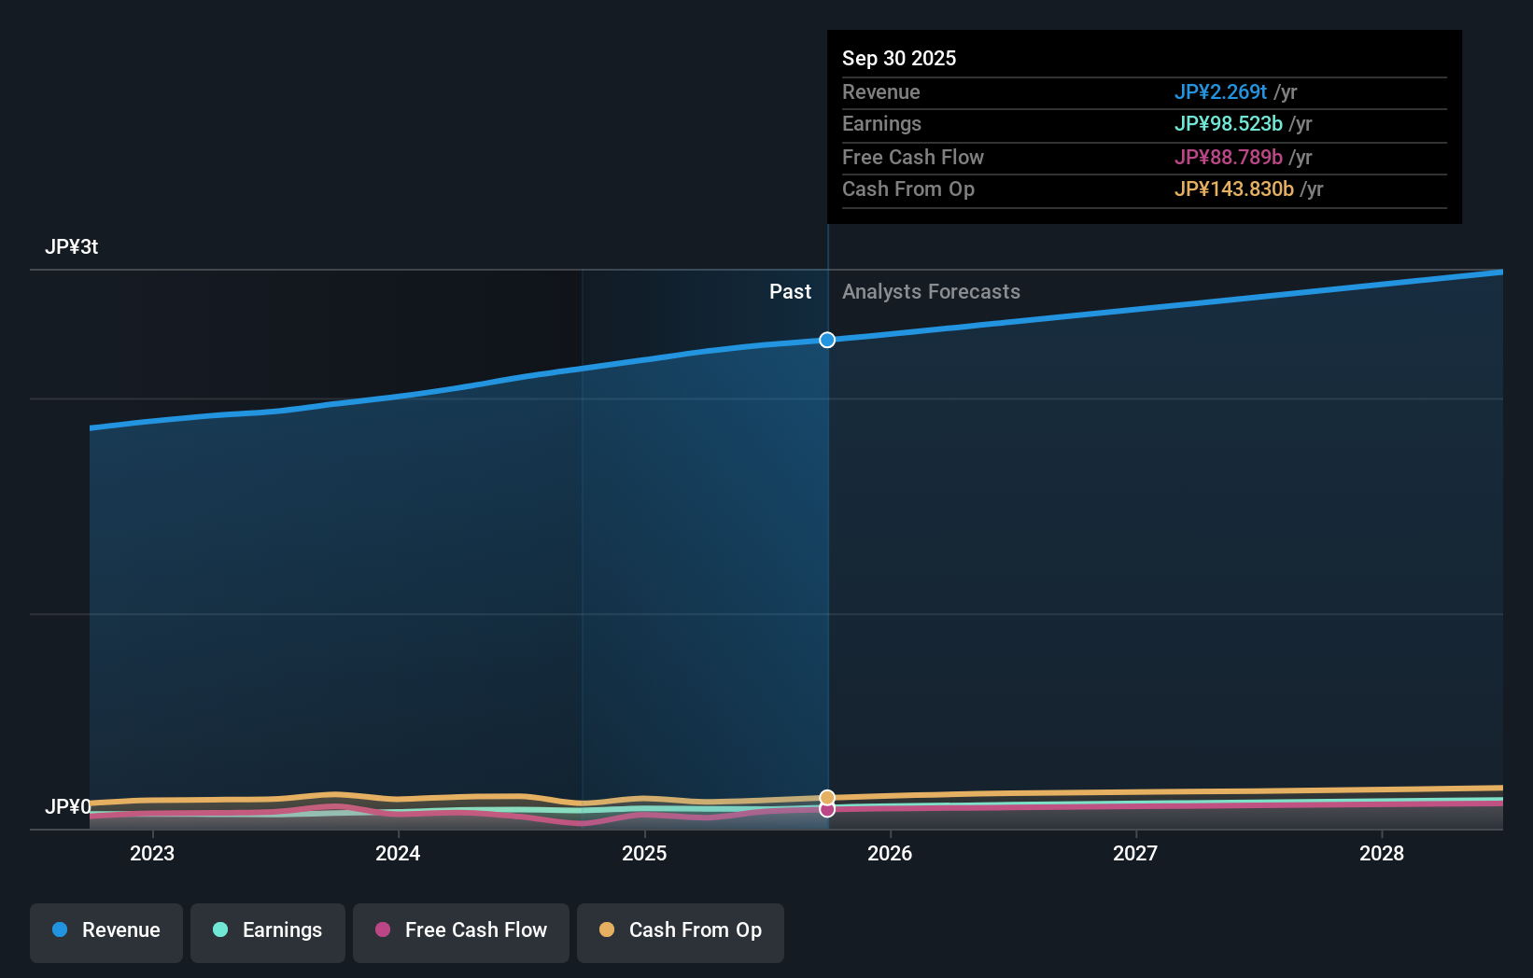Viewport: 1533px width, 978px height.
Task: Click the Earnings teal legend dot
Action: coord(218,930)
